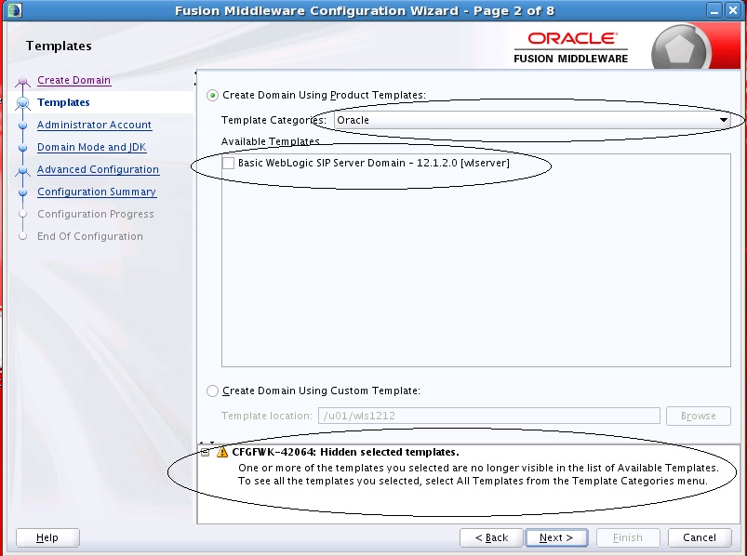
Task: Click the Domain Mode and JDK node icon
Action: pos(22,148)
